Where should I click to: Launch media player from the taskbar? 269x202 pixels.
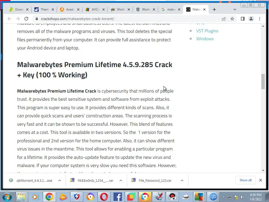point(35,197)
